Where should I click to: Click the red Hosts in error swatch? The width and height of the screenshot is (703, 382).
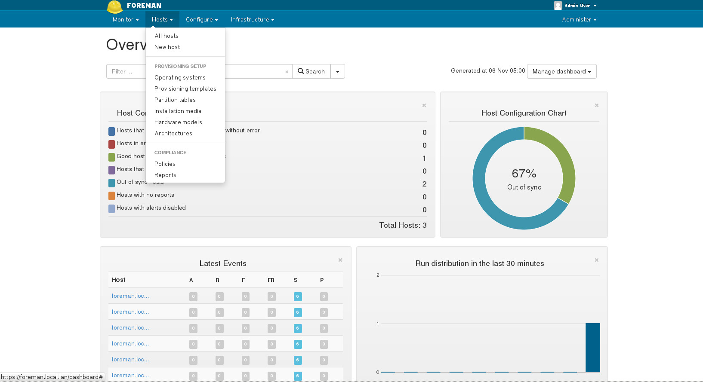click(x=111, y=144)
